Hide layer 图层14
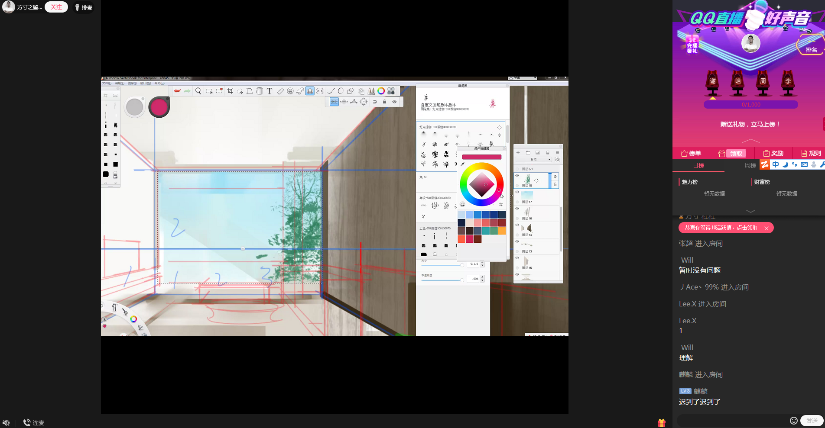825x428 pixels. tap(517, 225)
